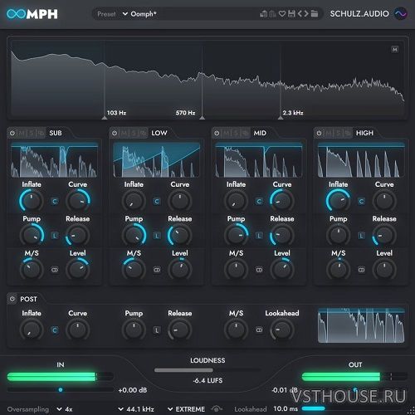Click the SUB band Inflate knob

[32, 201]
